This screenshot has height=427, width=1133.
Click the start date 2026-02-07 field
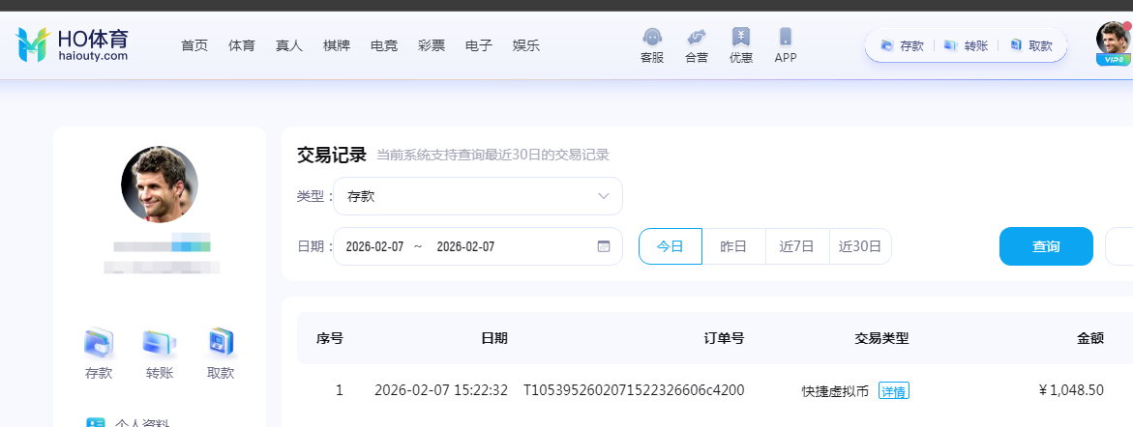click(x=374, y=246)
